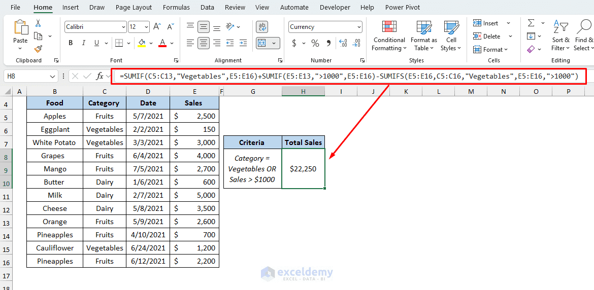Open Sort & Filter dropdown
The width and height of the screenshot is (594, 290).
click(x=560, y=35)
